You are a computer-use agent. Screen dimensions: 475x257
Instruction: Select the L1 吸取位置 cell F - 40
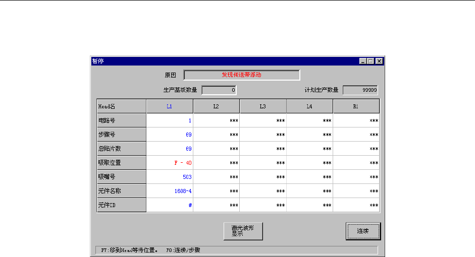click(170, 163)
